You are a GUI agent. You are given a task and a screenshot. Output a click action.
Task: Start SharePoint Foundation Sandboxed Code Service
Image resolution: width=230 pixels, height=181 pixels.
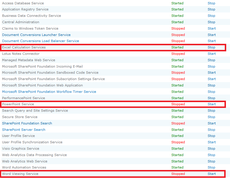212,73
